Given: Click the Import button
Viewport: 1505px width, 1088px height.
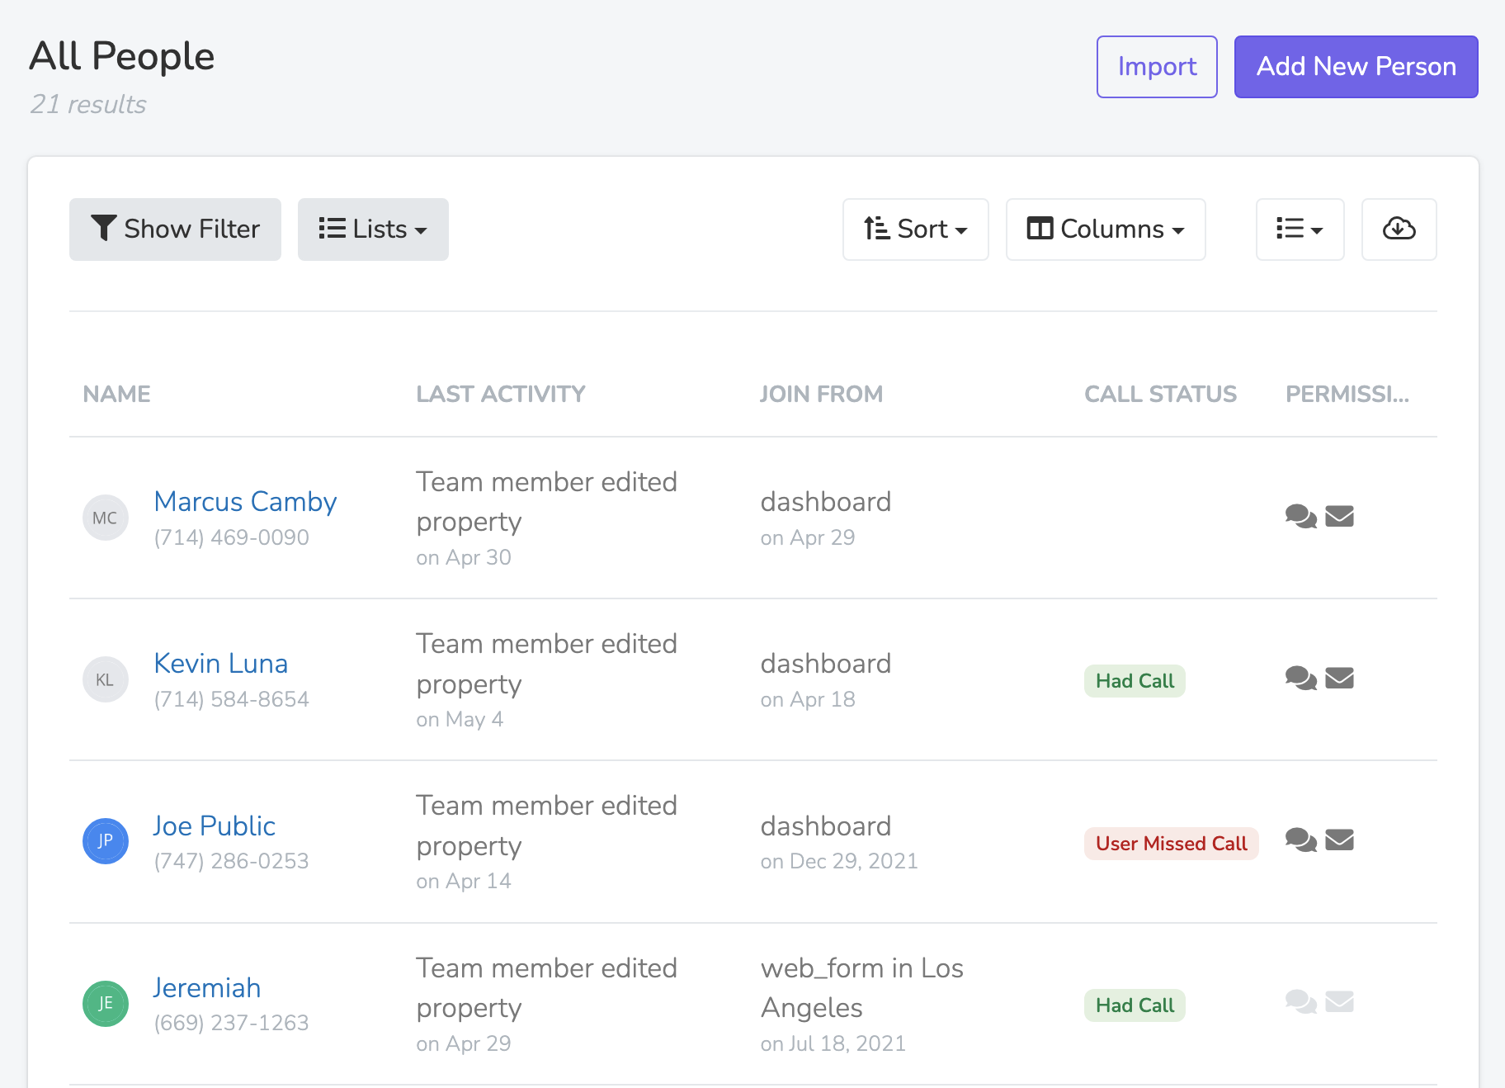Looking at the screenshot, I should pyautogui.click(x=1157, y=67).
